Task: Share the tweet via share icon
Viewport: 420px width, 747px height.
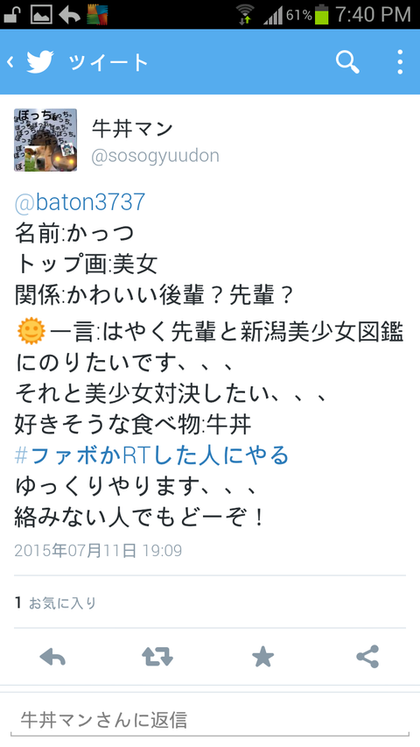Action: tap(367, 657)
